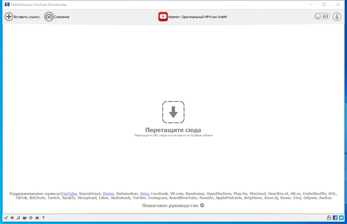Screen dimensions: 347x224
Task: Toggle the video mode switch near Download button
Action: pos(322,17)
